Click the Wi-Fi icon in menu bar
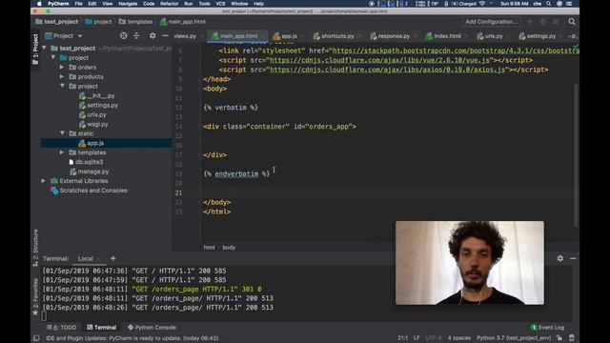This screenshot has width=610, height=343. coord(482,4)
